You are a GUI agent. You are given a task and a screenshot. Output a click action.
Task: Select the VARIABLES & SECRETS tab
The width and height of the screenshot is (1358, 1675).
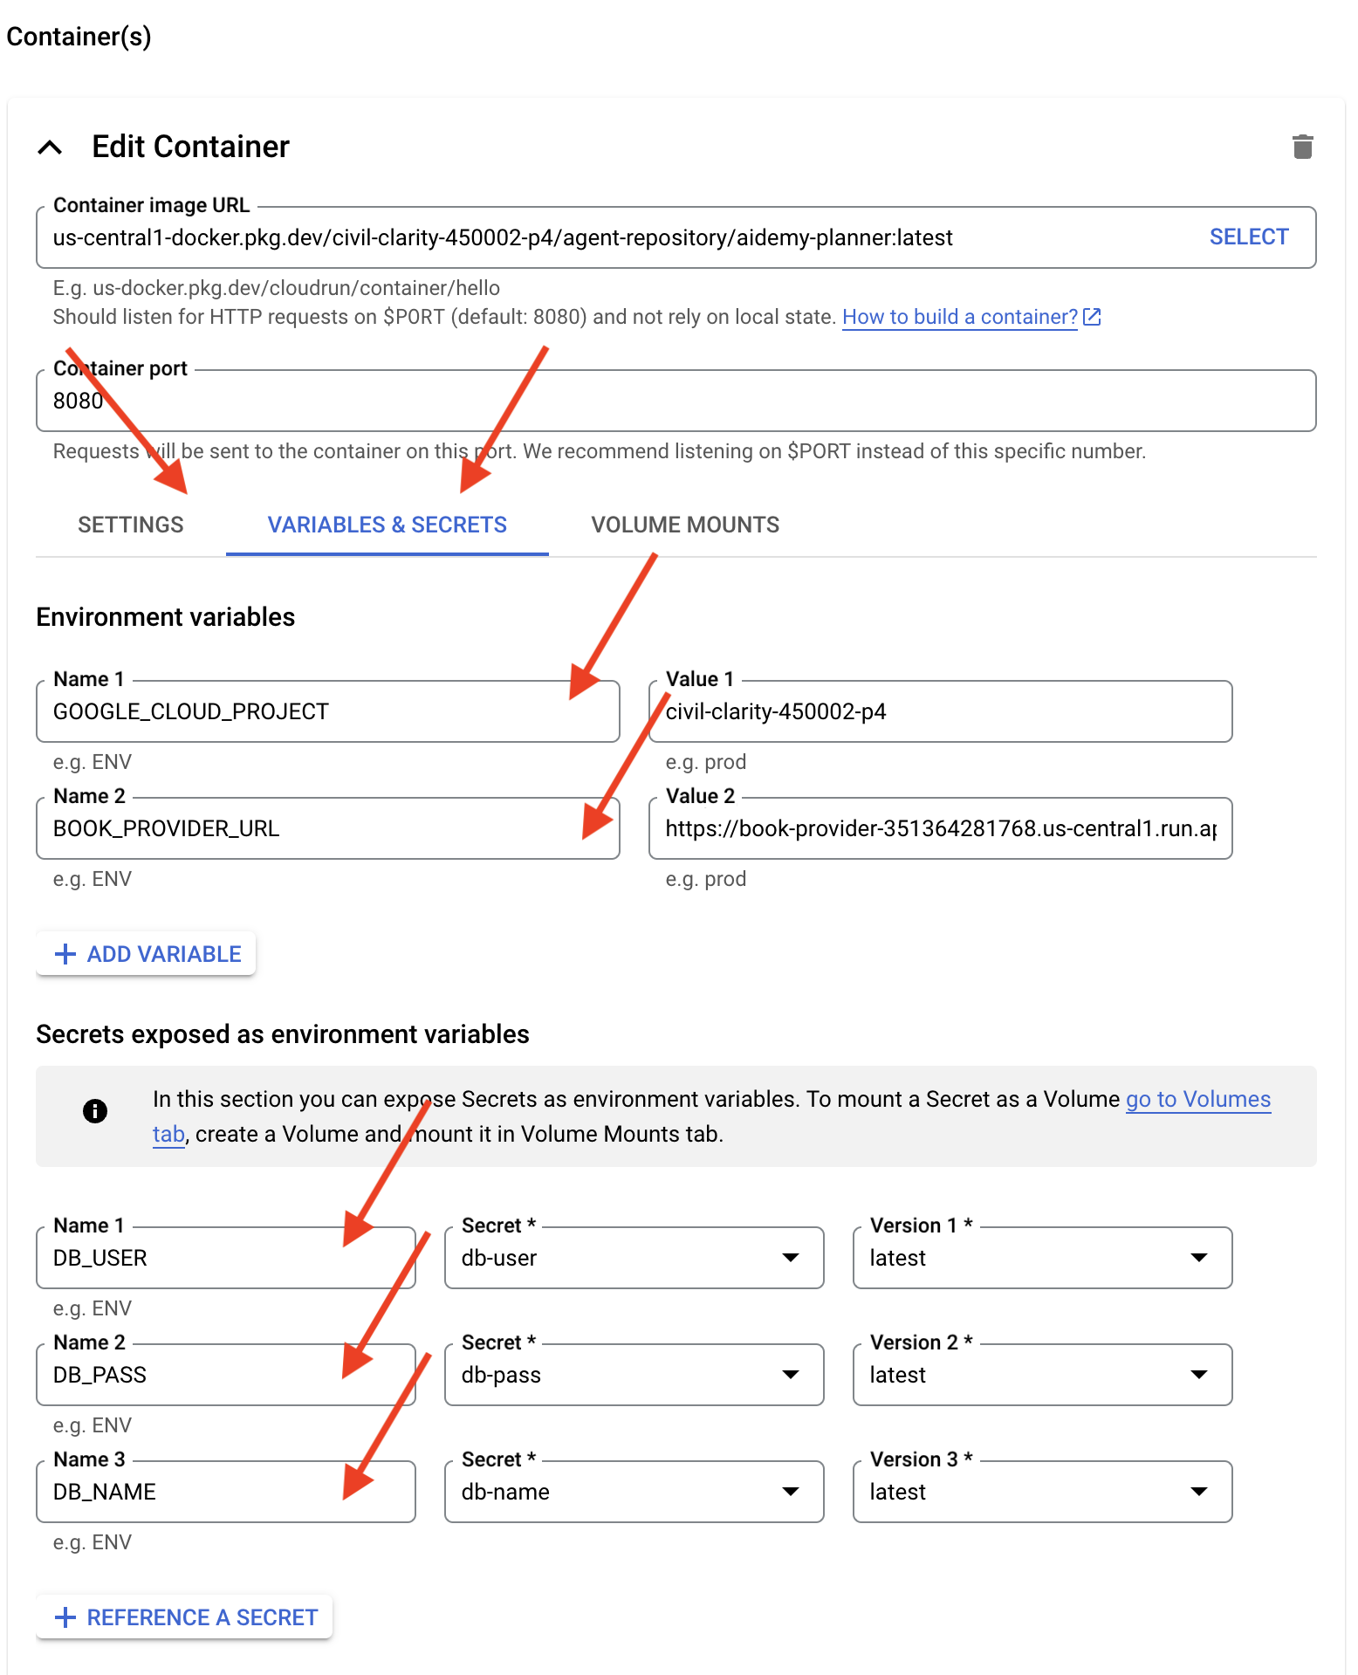click(387, 525)
